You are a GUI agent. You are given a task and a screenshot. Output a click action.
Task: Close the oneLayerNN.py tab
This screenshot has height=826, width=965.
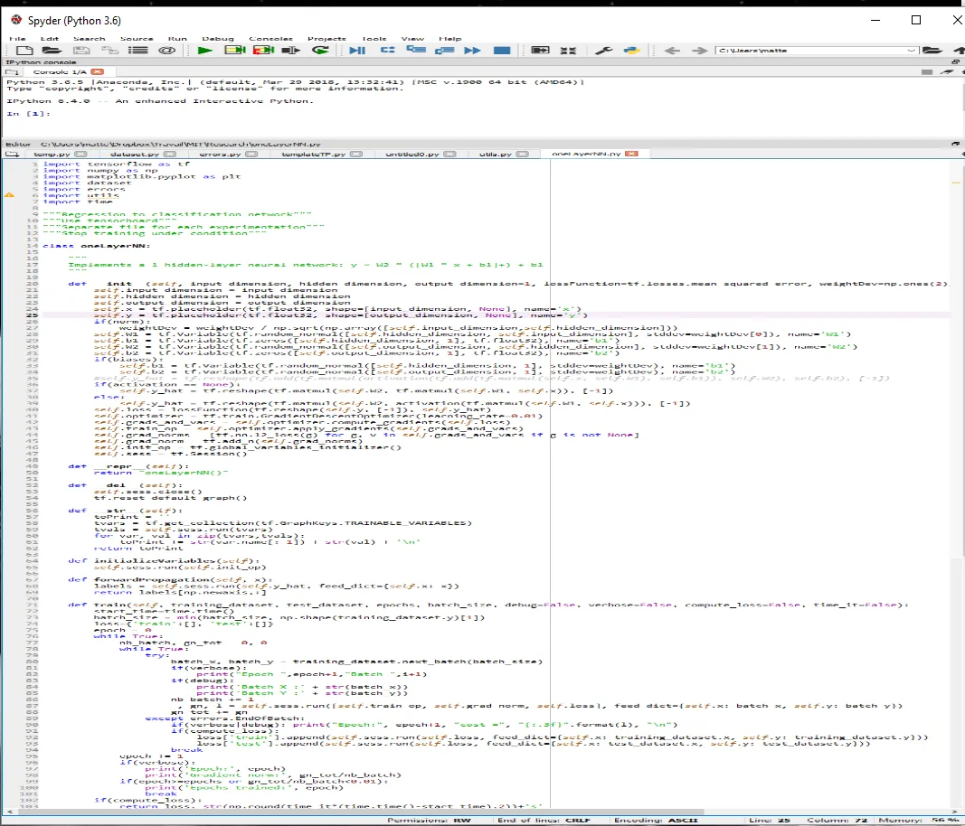[633, 155]
